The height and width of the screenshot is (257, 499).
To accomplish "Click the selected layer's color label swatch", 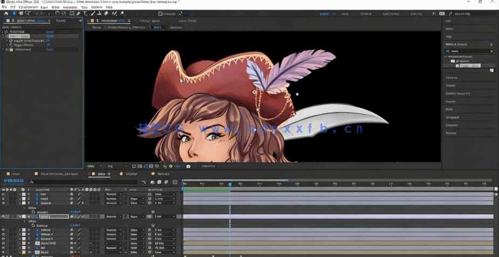I will [x=24, y=217].
